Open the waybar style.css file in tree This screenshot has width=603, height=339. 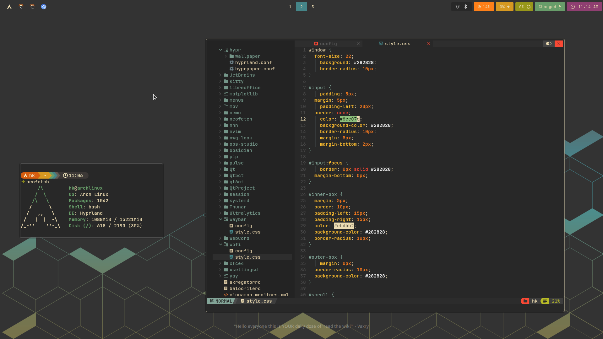(247, 232)
